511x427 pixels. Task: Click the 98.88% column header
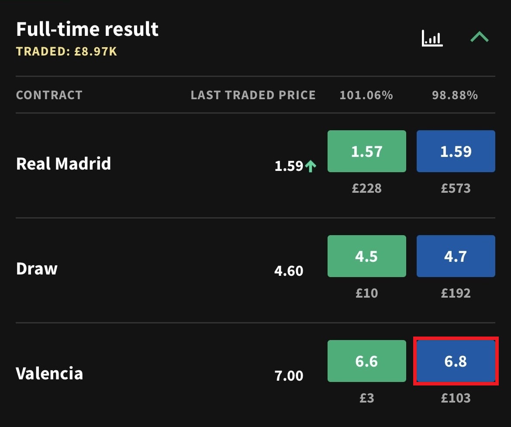pyautogui.click(x=455, y=95)
